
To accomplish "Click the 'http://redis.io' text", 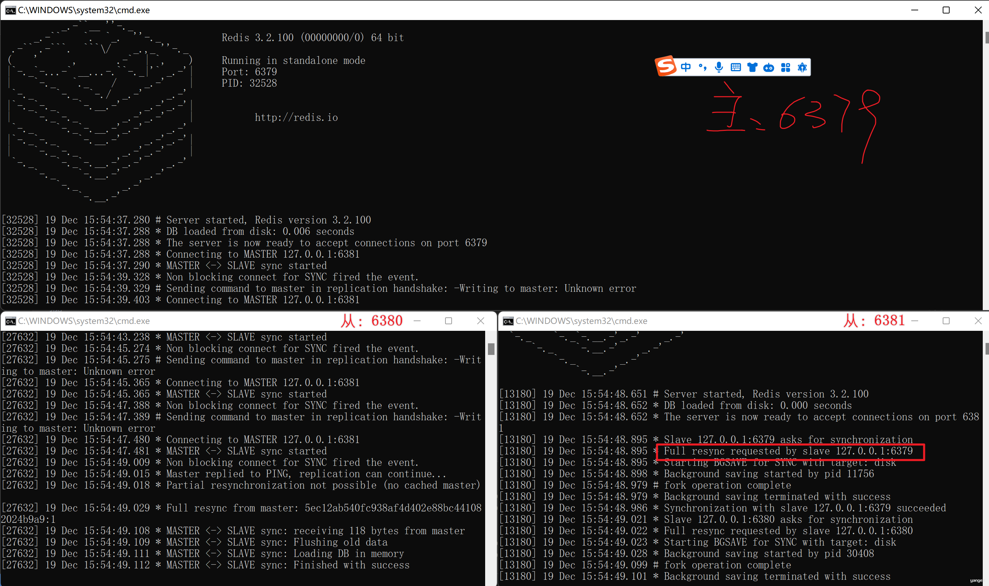I will (x=296, y=118).
